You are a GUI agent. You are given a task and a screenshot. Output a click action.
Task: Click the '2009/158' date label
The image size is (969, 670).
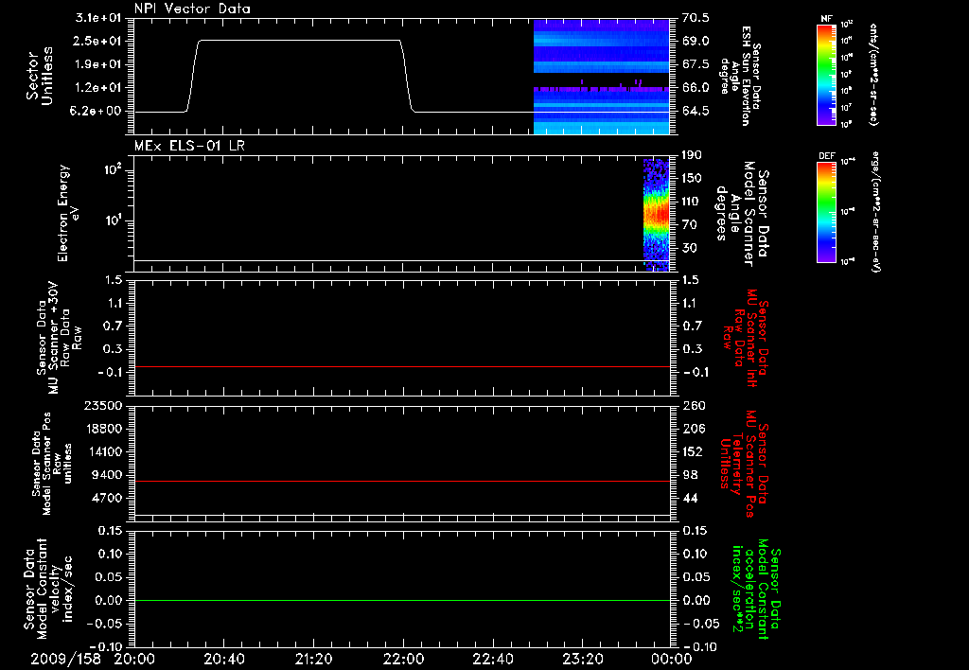coord(66,659)
